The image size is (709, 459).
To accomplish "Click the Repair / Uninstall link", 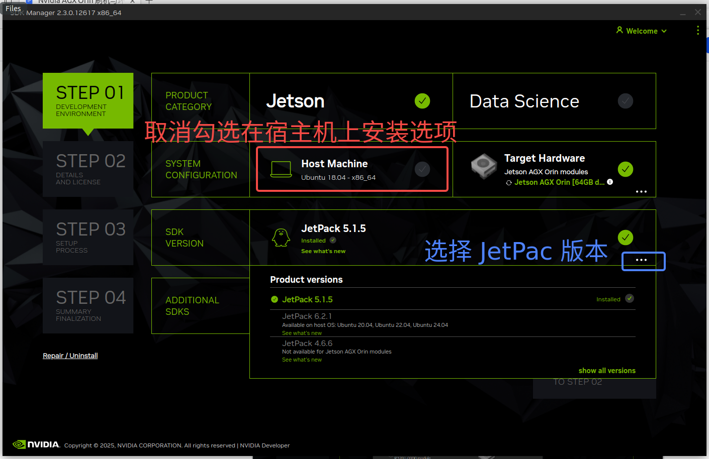I will tap(70, 356).
